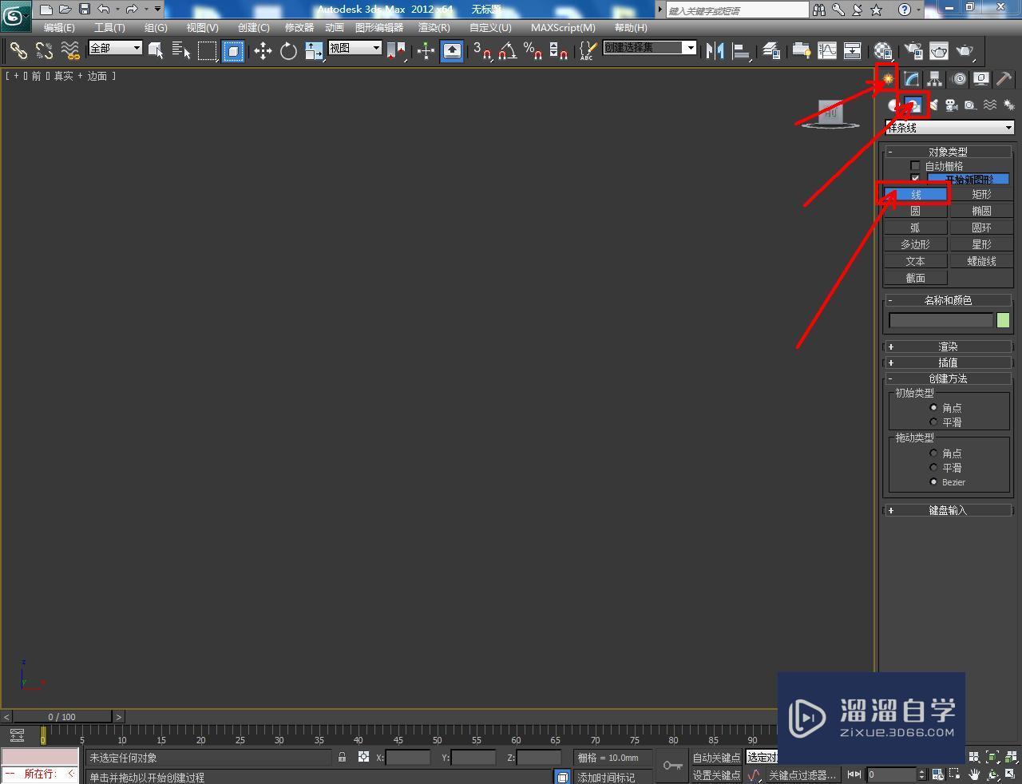
Task: Activate the Select and Rotate tool
Action: pyautogui.click(x=288, y=51)
